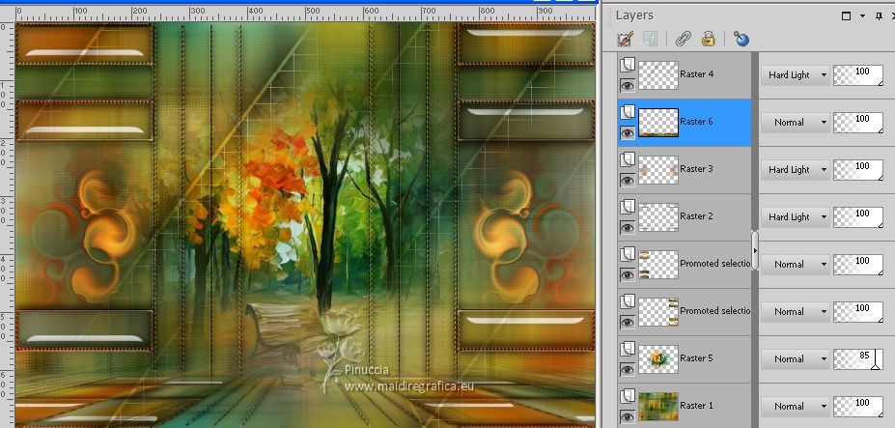
Task: Click the Raster 4 layer thumbnail
Action: 658,74
